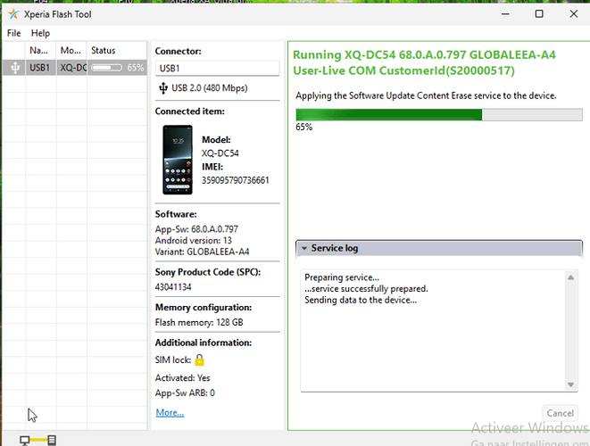This screenshot has width=590, height=446.
Task: Click the Mo... column header
Action: tap(71, 50)
